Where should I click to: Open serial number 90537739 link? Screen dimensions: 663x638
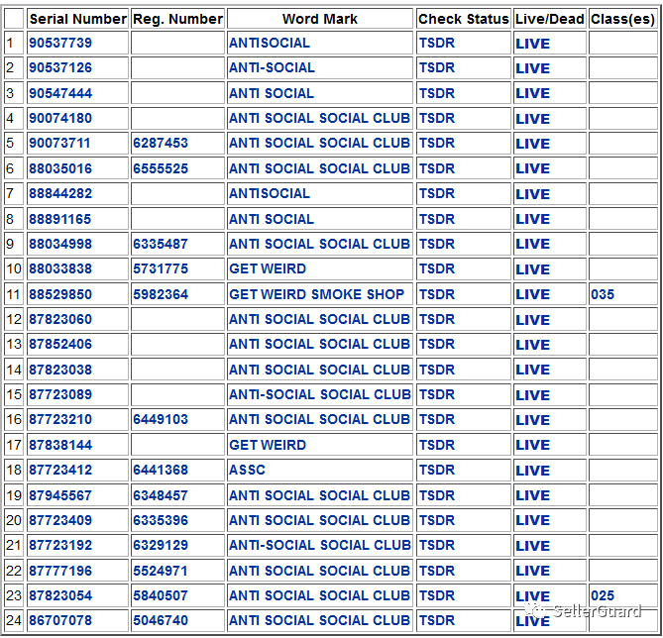(x=60, y=44)
